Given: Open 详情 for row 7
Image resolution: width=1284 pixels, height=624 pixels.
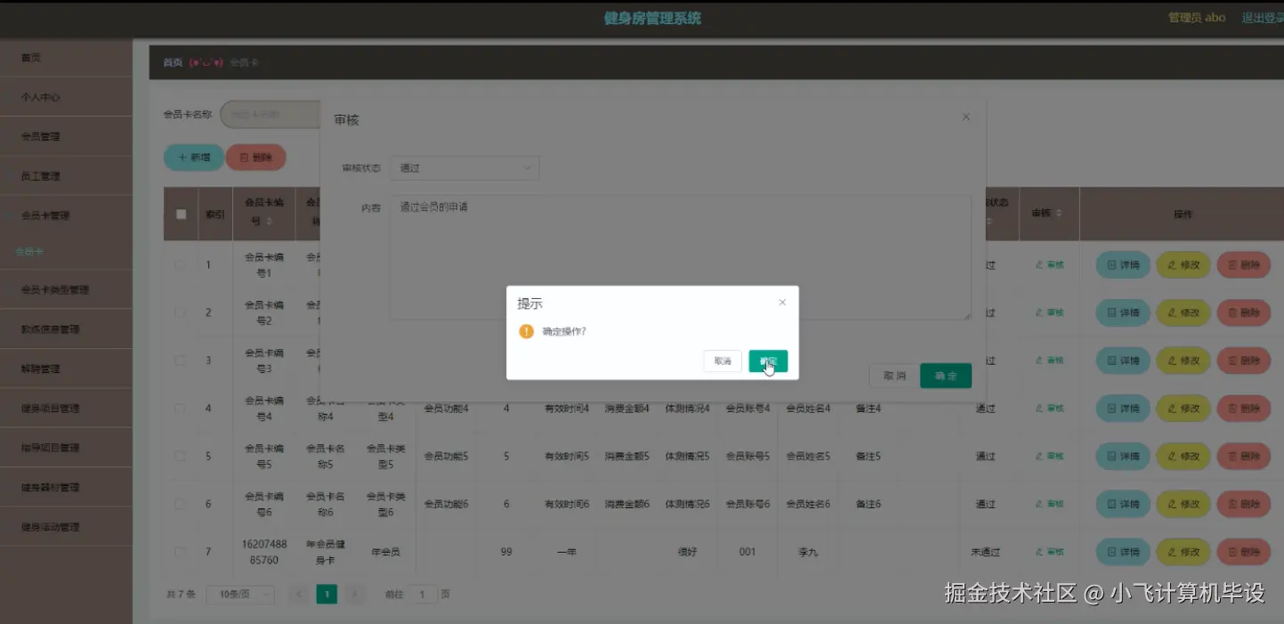Looking at the screenshot, I should pyautogui.click(x=1123, y=552).
